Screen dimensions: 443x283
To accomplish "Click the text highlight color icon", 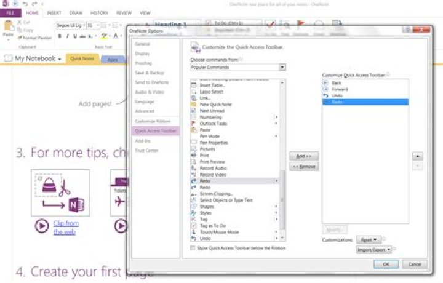I will point(104,36).
